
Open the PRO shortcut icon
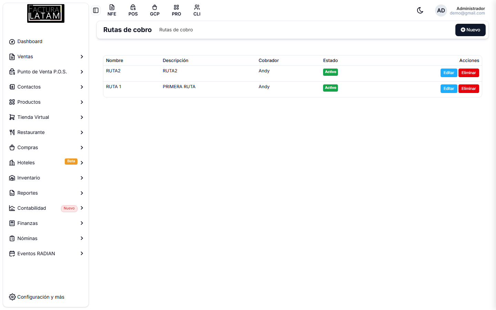tap(176, 10)
